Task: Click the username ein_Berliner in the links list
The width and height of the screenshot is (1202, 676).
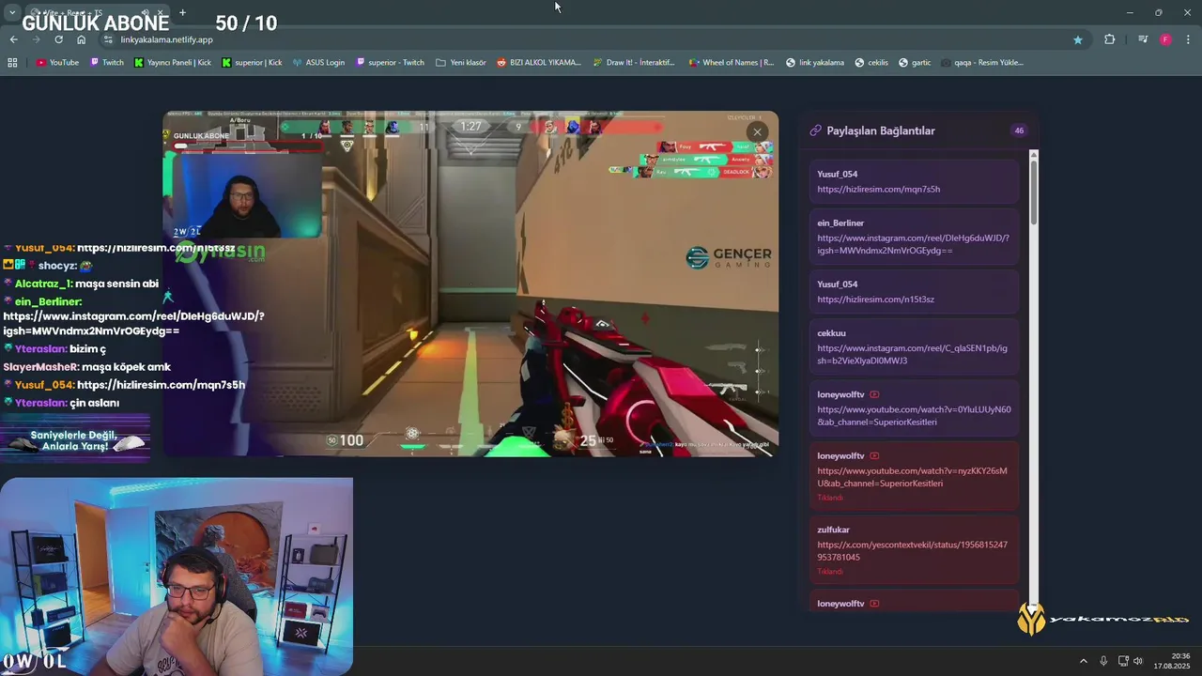Action: click(x=840, y=223)
